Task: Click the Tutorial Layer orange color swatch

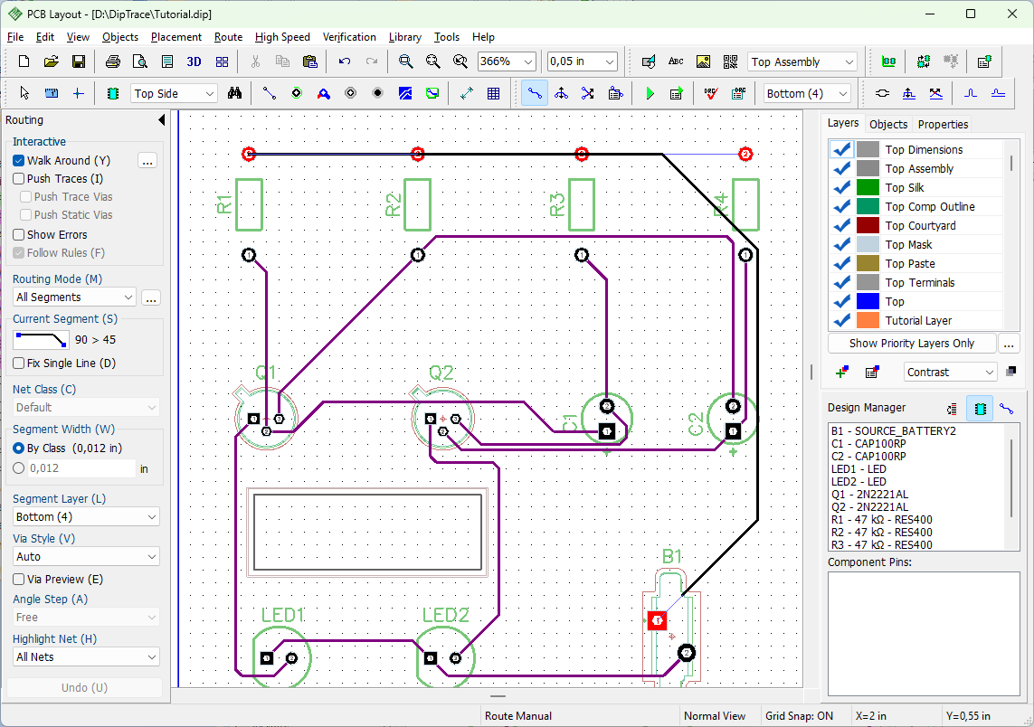Action: pyautogui.click(x=868, y=320)
